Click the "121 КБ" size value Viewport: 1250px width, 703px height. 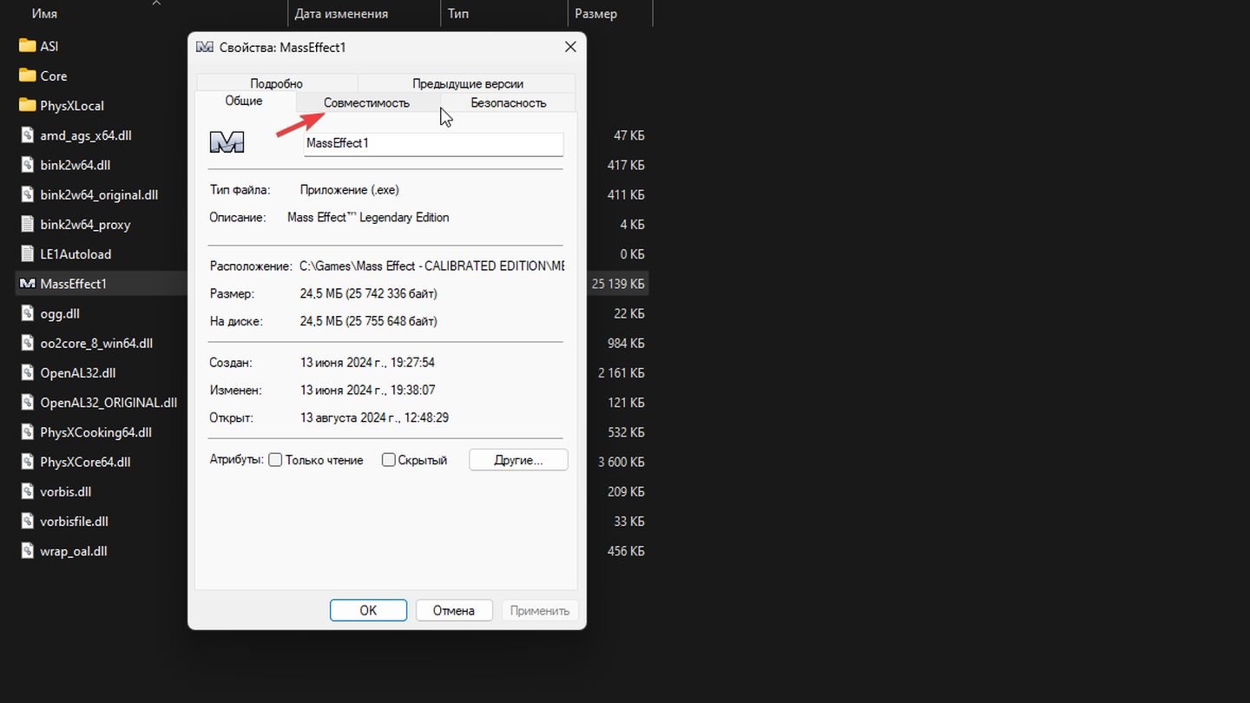(x=626, y=403)
